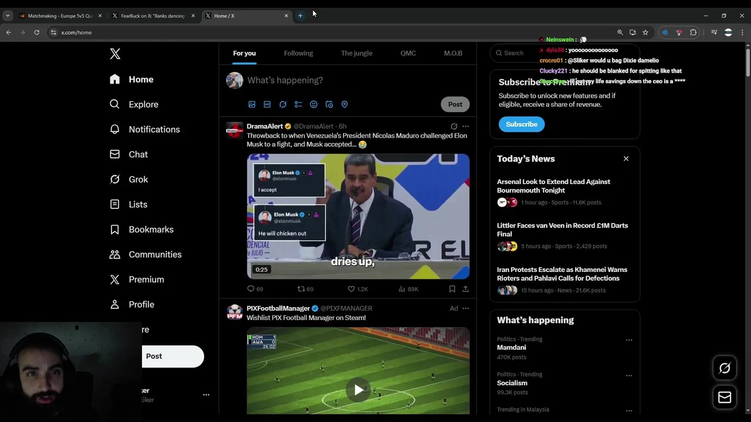Screen dimensions: 751x422
Task: Open Lists in the left sidebar
Action: coord(128,205)
